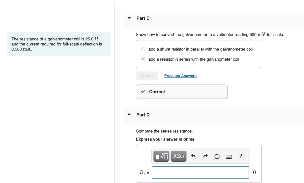Click the help question mark icon
The width and height of the screenshot is (304, 183).
click(240, 156)
